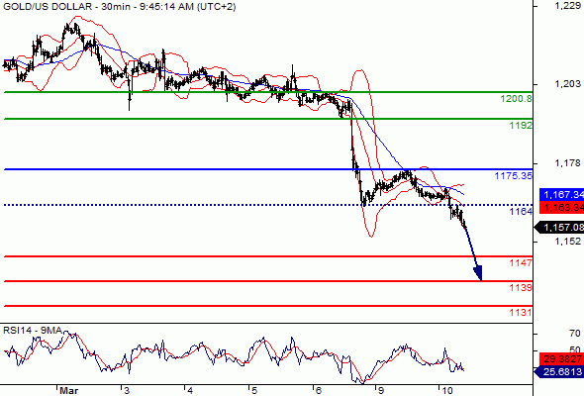Viewport: 584px width, 396px height.
Task: Click the 1200.8 resistance level label
Action: pyautogui.click(x=517, y=99)
